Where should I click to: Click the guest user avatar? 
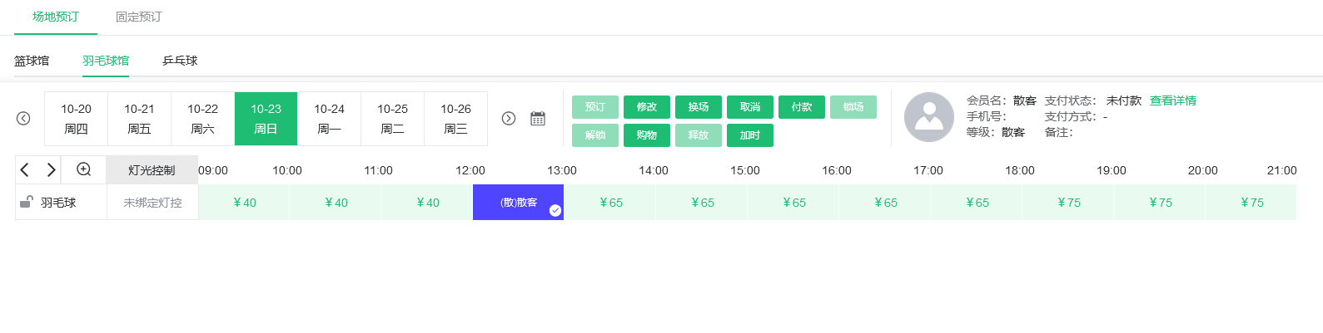928,117
